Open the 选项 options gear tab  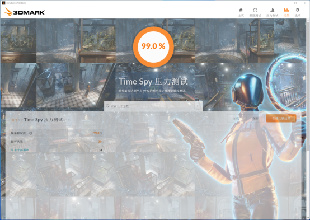coord(298,12)
